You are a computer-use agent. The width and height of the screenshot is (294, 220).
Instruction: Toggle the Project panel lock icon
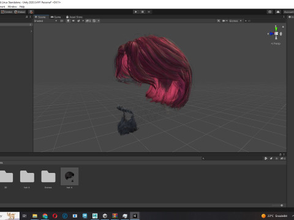(280, 155)
